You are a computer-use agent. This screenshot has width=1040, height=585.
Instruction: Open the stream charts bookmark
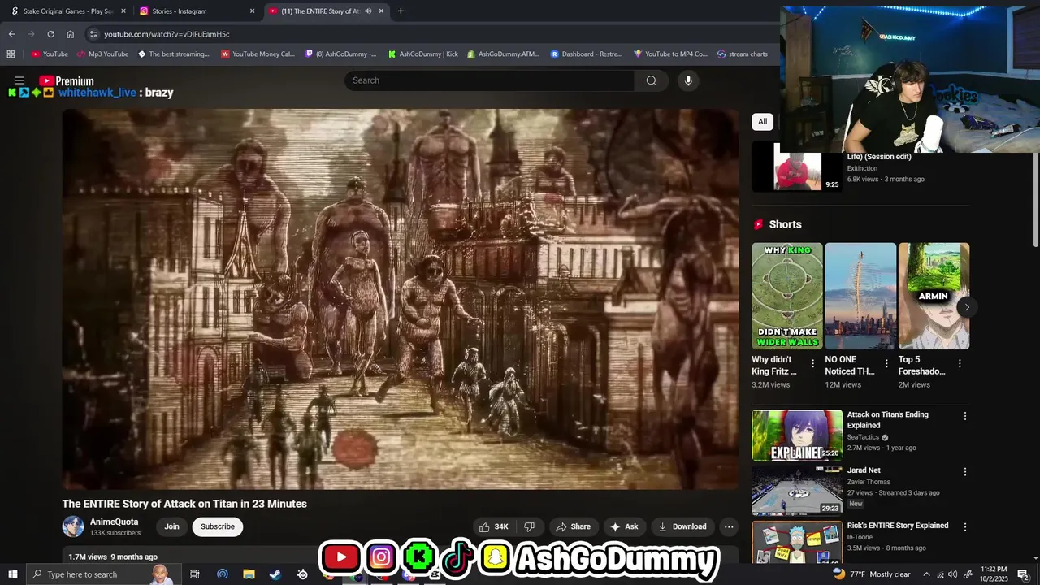tap(742, 54)
